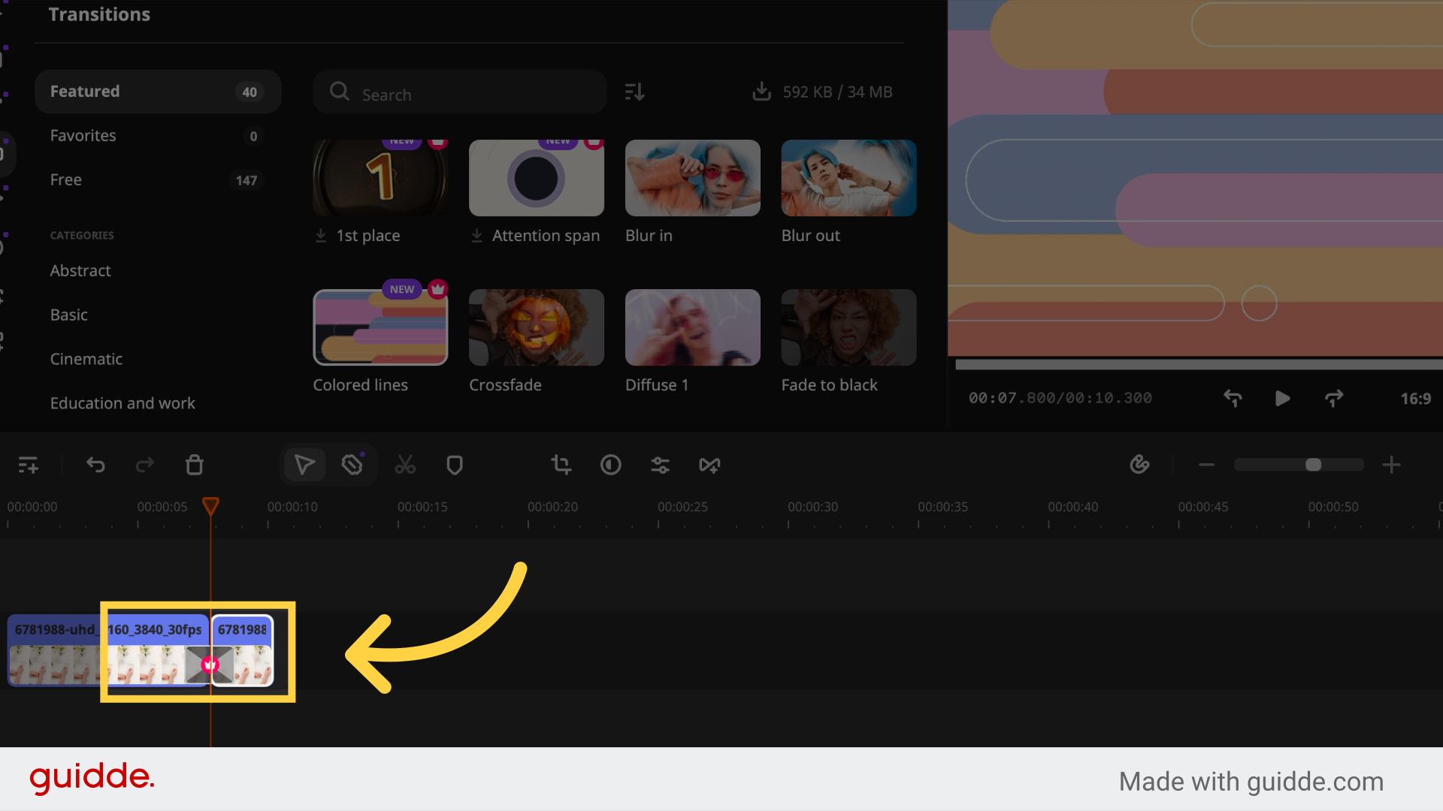1443x811 pixels.
Task: Delete the selected clip with the trash icon
Action: pos(194,465)
